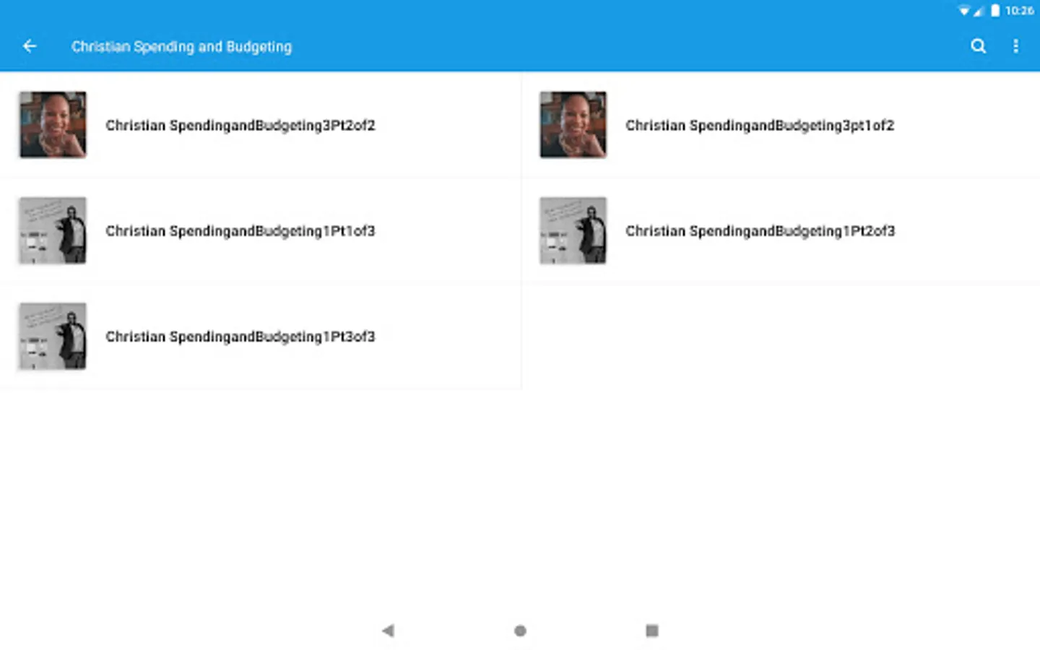
Task: Open thumbnail of Christian SpendingandBudgeting3pt1of2
Action: coord(573,124)
